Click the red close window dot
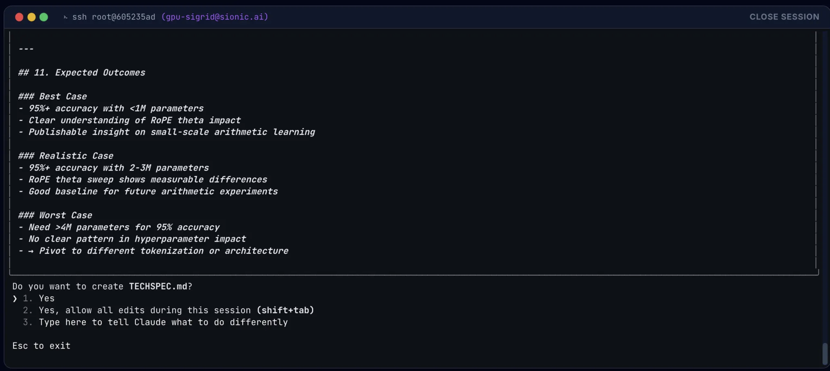 (19, 17)
